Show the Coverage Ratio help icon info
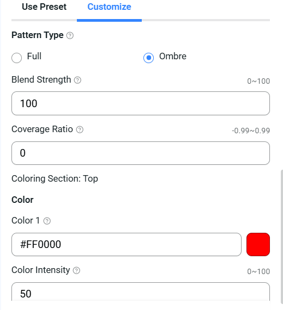This screenshot has width=283, height=310. pos(80,129)
